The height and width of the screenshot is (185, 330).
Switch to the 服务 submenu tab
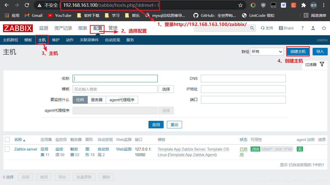[130, 40]
